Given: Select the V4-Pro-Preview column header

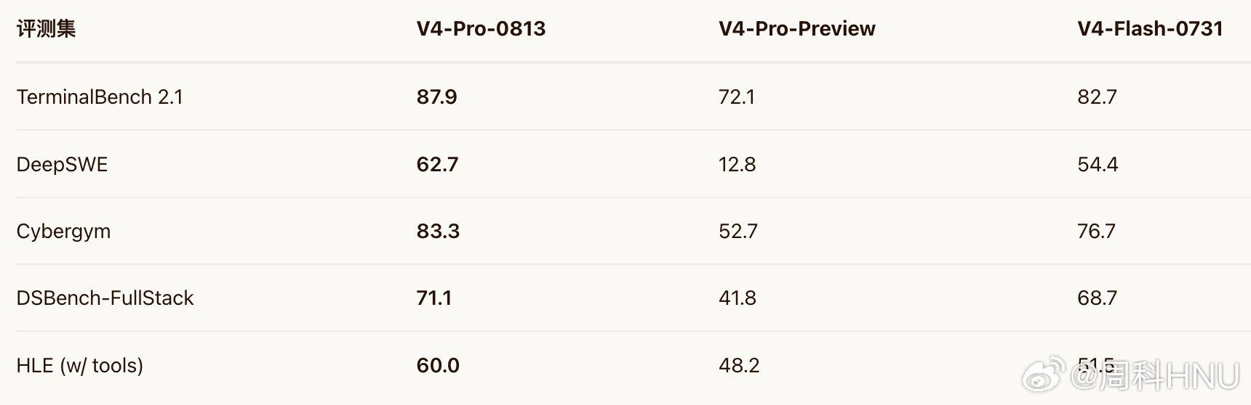Looking at the screenshot, I should [x=796, y=29].
